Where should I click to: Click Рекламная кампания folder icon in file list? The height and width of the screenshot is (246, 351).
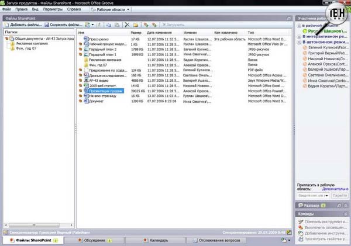86,60
